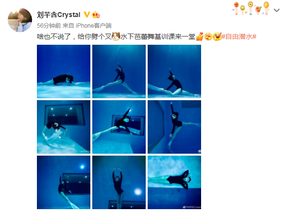The width and height of the screenshot is (289, 214).
Task: Click the thumbs-up heart emoji
Action: tap(200, 36)
